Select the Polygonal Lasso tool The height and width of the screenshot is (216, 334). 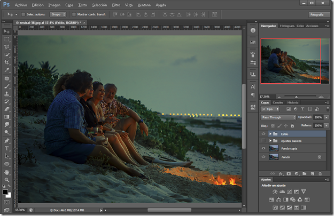click(x=7, y=47)
